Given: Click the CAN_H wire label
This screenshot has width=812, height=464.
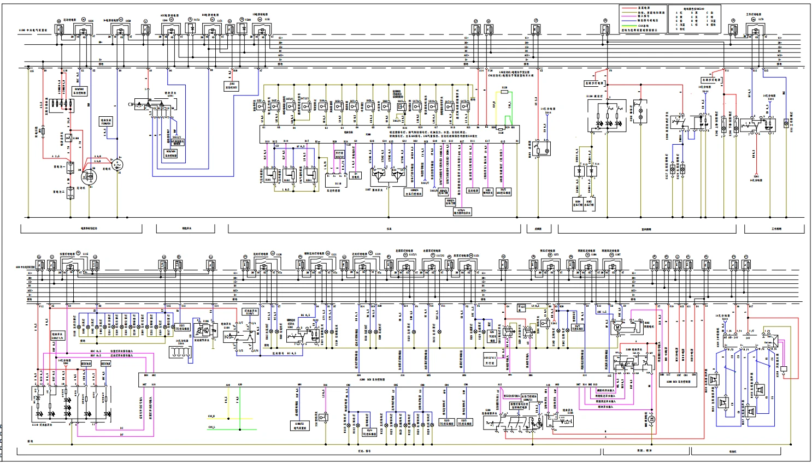Looking at the screenshot, I should coord(211,417).
